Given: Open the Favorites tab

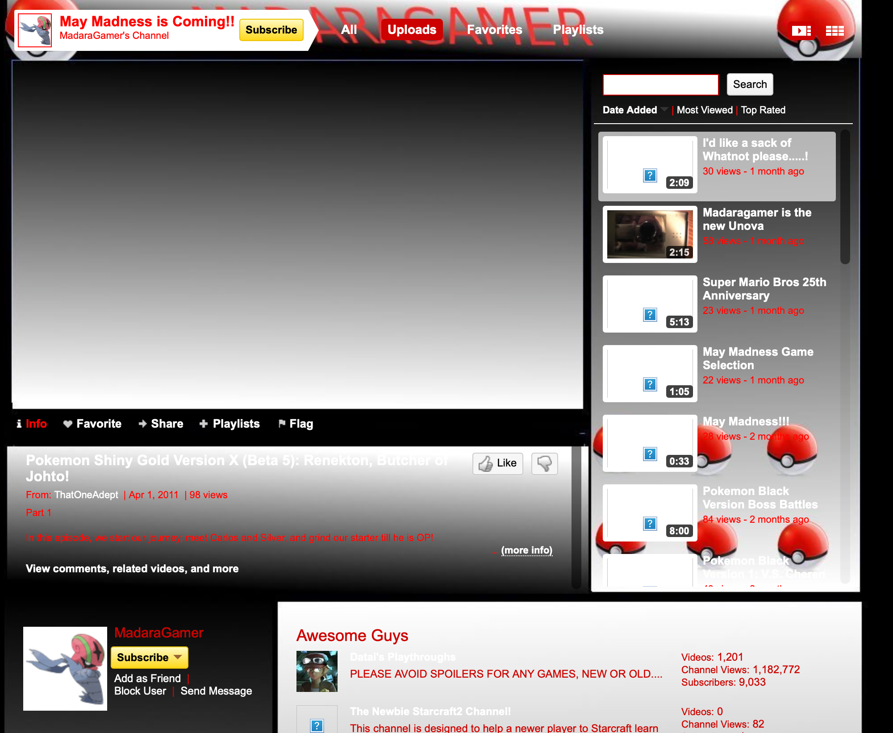Looking at the screenshot, I should tap(494, 29).
